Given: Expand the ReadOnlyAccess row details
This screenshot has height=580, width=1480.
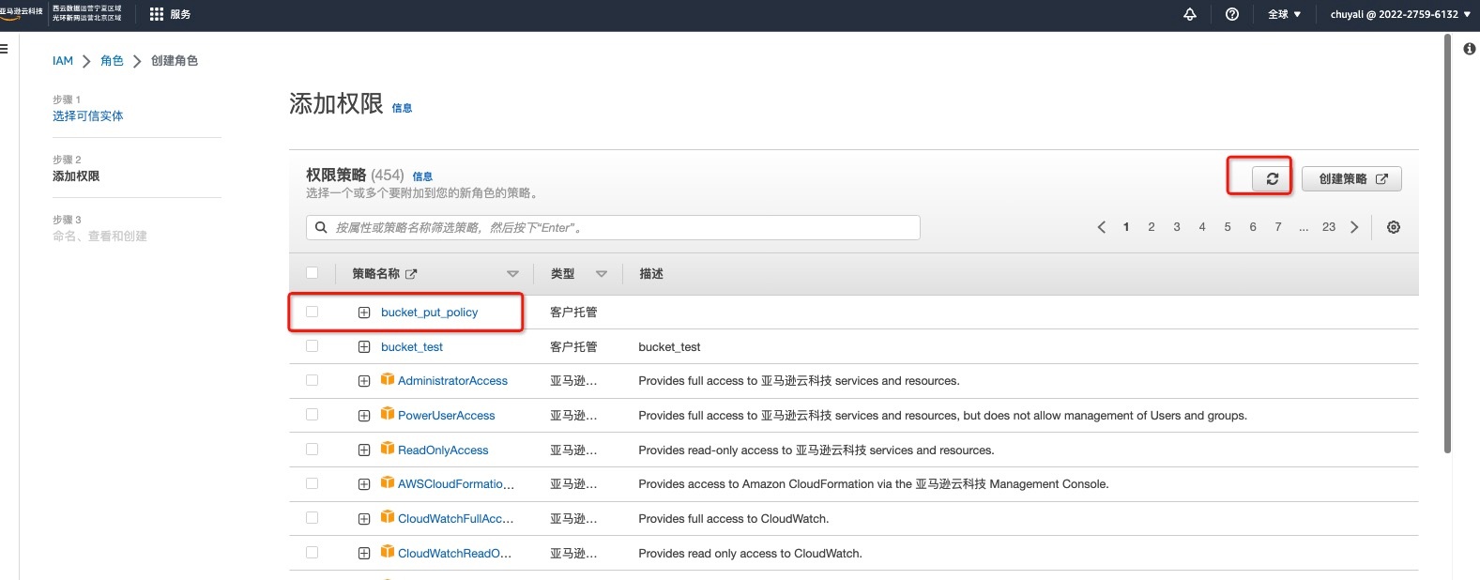Looking at the screenshot, I should tap(364, 450).
